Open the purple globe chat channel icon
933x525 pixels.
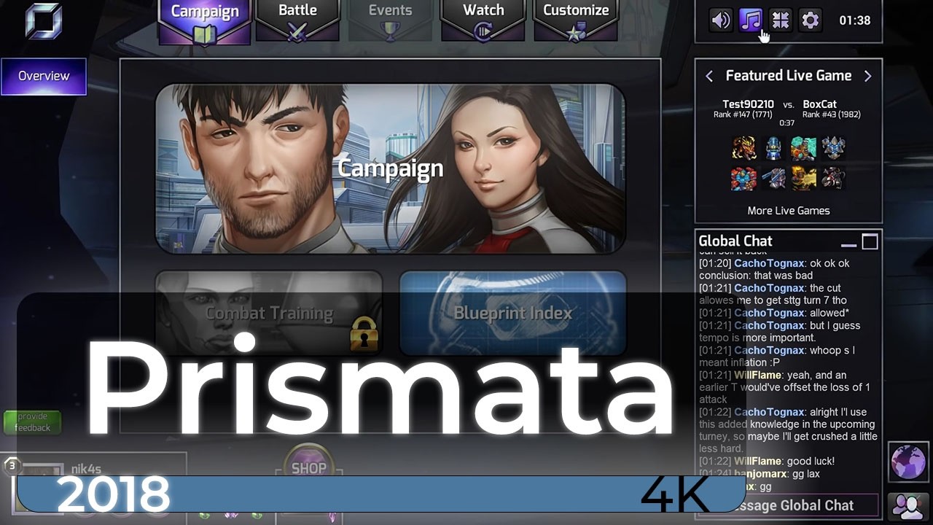[x=907, y=462]
